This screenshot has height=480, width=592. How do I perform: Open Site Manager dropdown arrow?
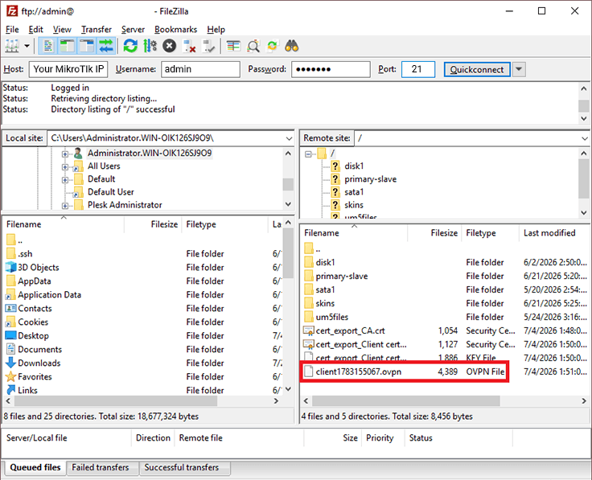27,47
